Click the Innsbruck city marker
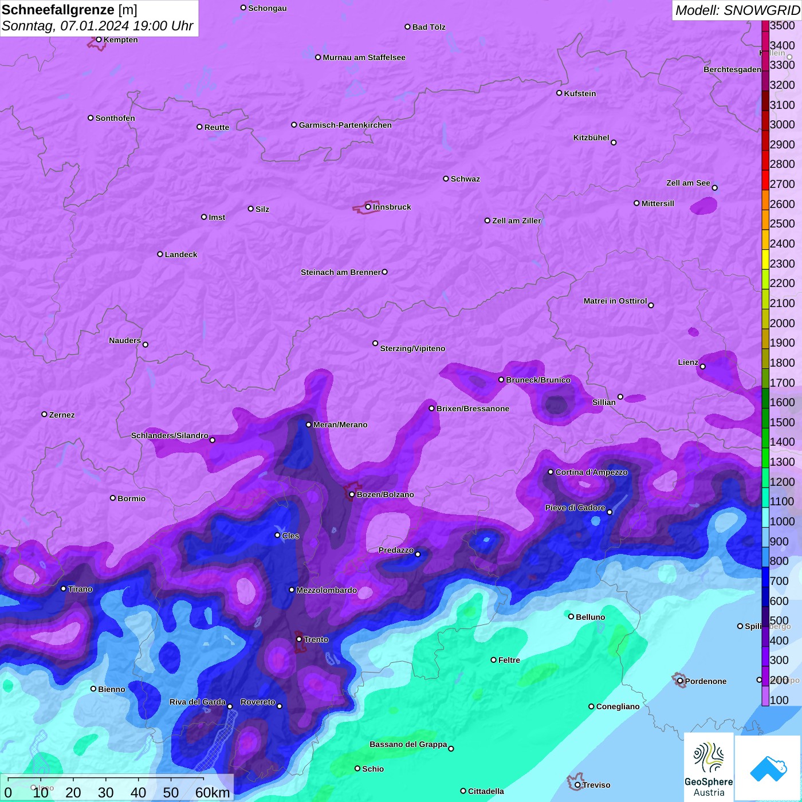The width and height of the screenshot is (802, 802). pos(368,207)
